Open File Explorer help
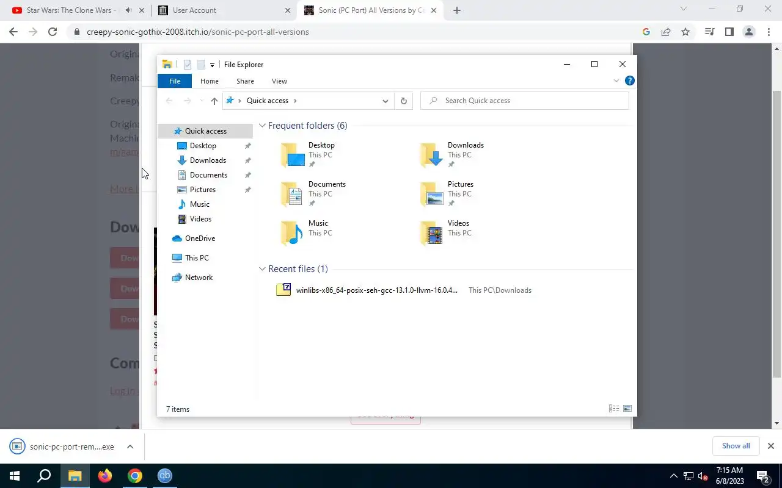The height and width of the screenshot is (488, 782). click(630, 81)
